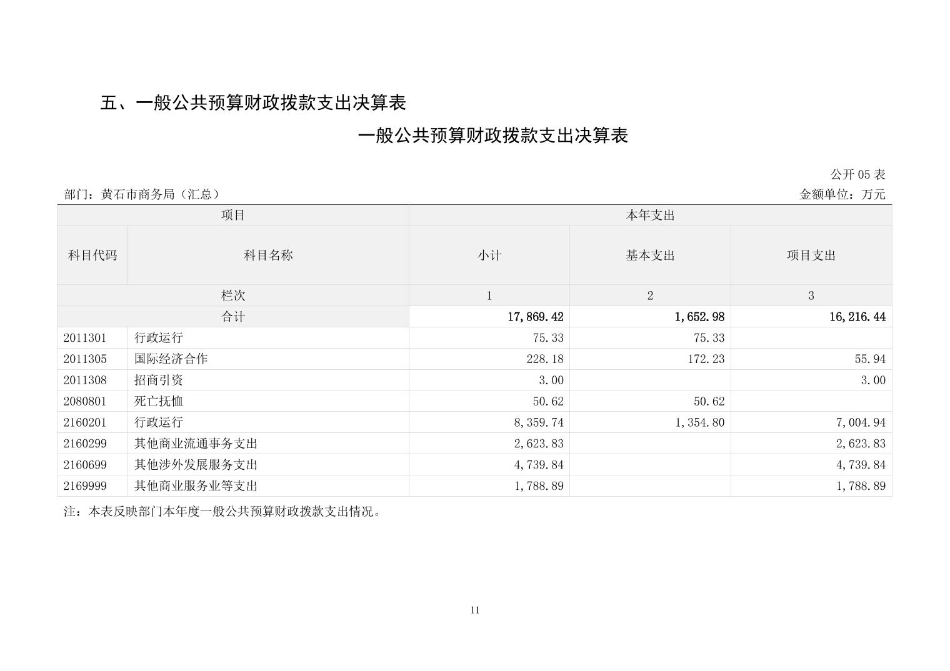Click the 1,354.80 basic expenditure cell
This screenshot has height=671, width=950.
click(x=699, y=422)
